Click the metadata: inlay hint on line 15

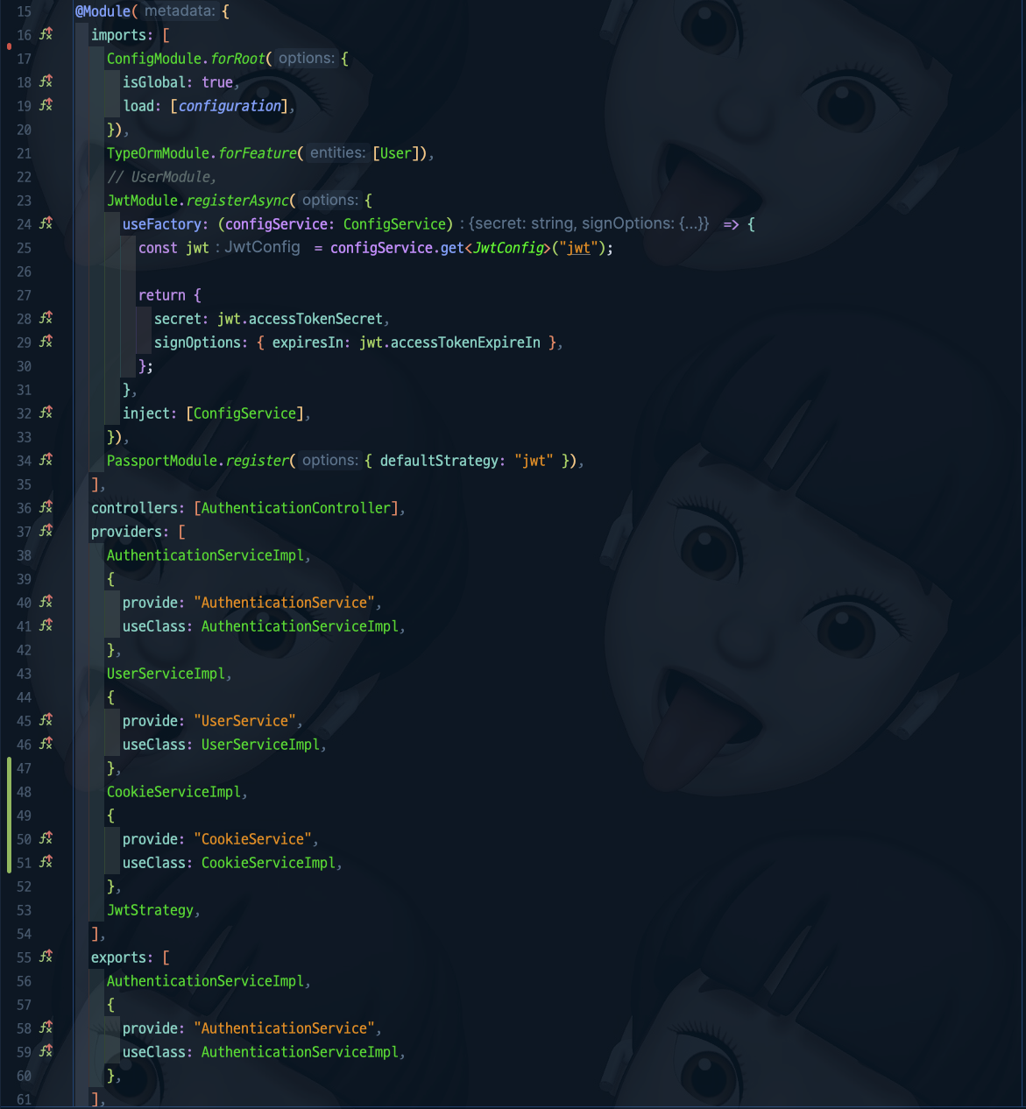(x=180, y=11)
